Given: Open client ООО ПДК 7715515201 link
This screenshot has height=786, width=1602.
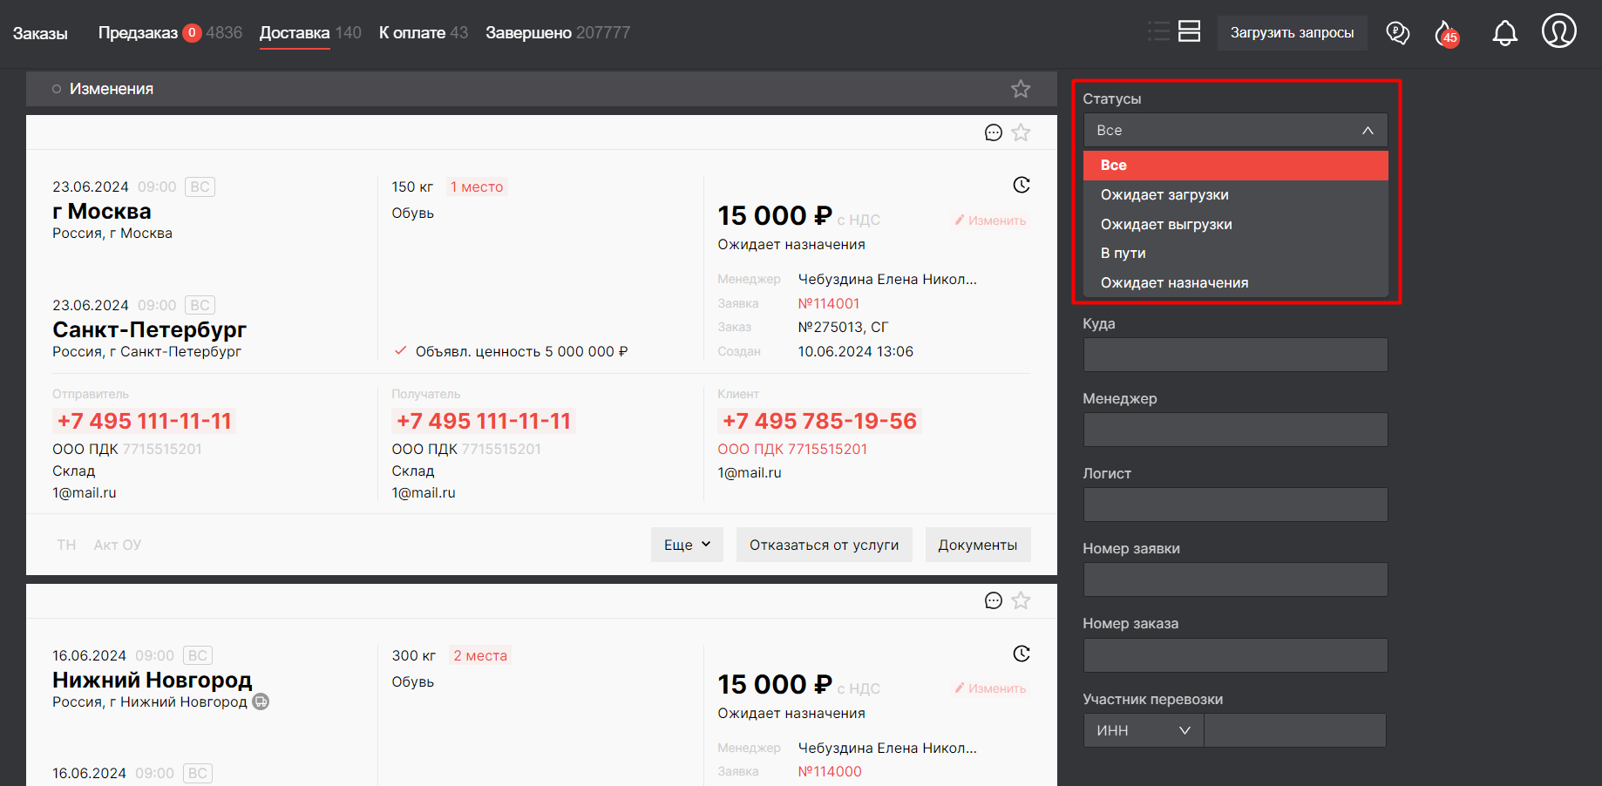Looking at the screenshot, I should (792, 449).
